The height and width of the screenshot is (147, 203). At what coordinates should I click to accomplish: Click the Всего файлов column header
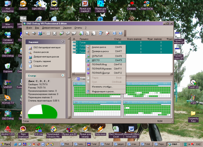tap(132, 39)
